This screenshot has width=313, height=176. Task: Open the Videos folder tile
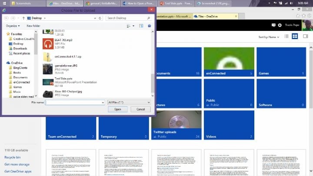tap(229, 125)
